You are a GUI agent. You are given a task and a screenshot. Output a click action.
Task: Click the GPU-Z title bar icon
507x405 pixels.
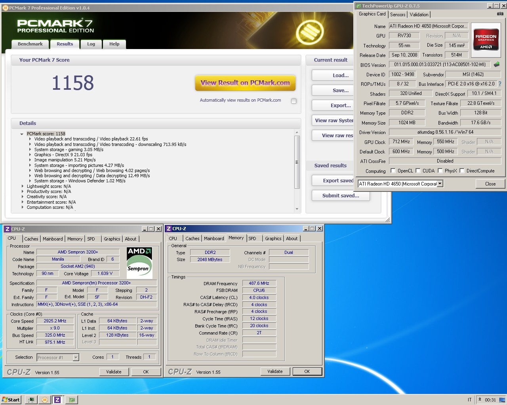click(x=359, y=6)
